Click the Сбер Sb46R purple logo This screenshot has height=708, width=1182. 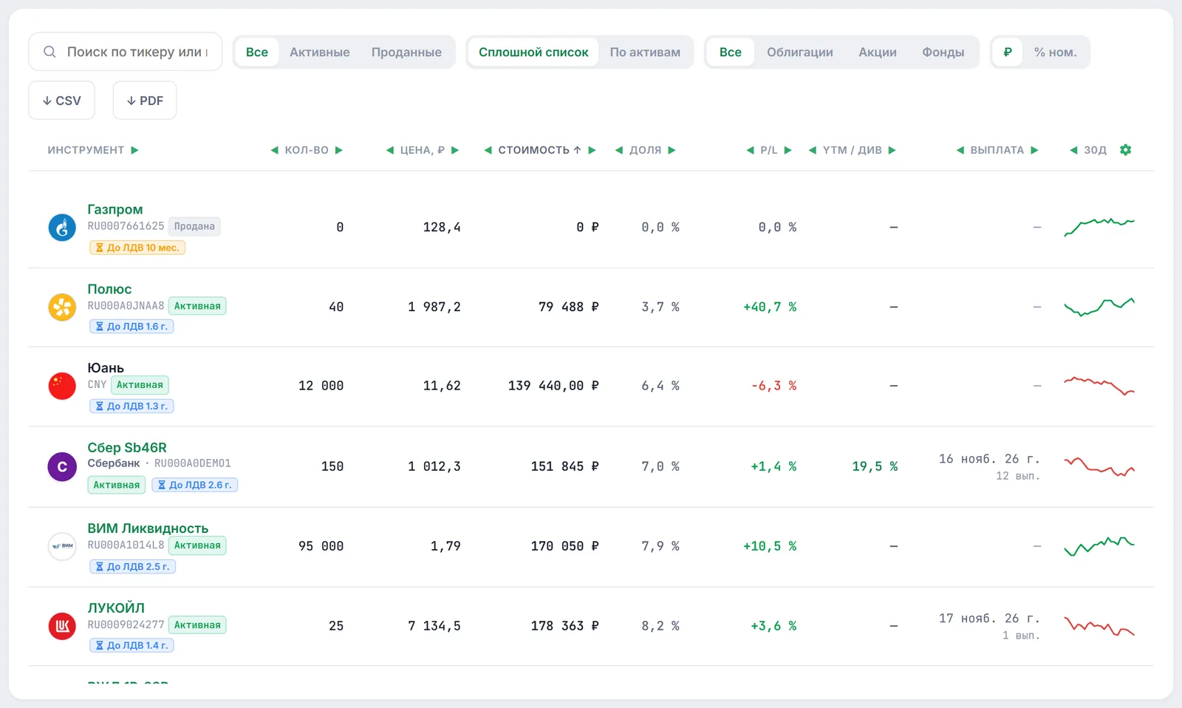62,466
